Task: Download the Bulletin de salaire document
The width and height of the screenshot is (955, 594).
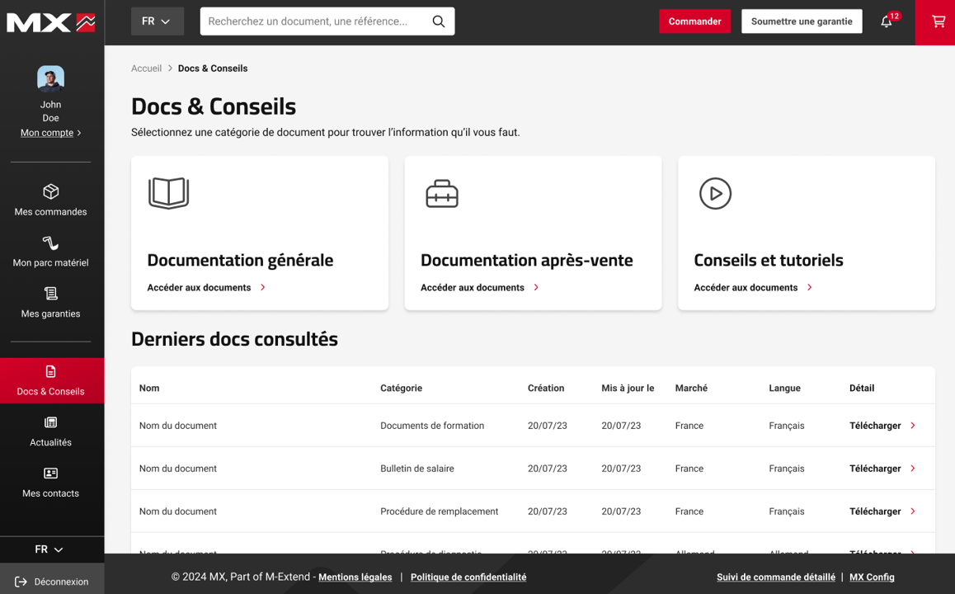Action: [876, 468]
